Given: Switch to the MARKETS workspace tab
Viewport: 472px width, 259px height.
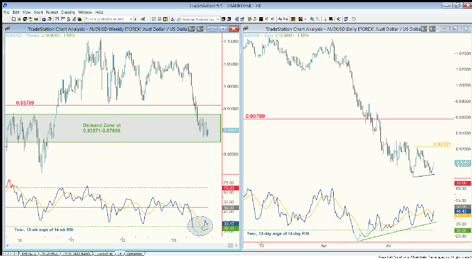Looking at the screenshot, I should (29, 253).
